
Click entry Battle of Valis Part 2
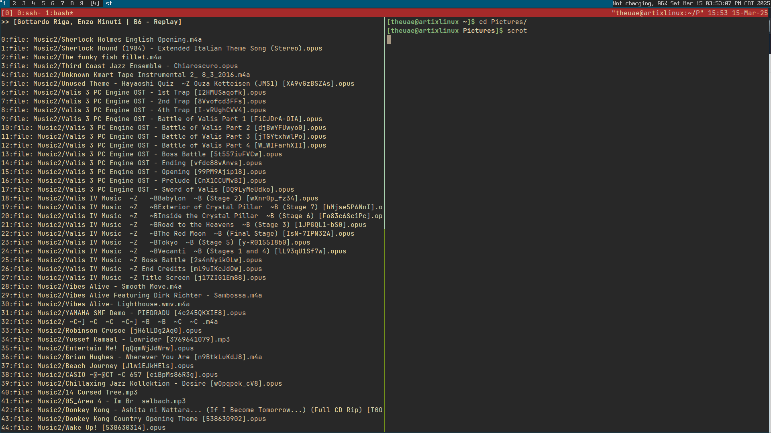[x=164, y=128]
